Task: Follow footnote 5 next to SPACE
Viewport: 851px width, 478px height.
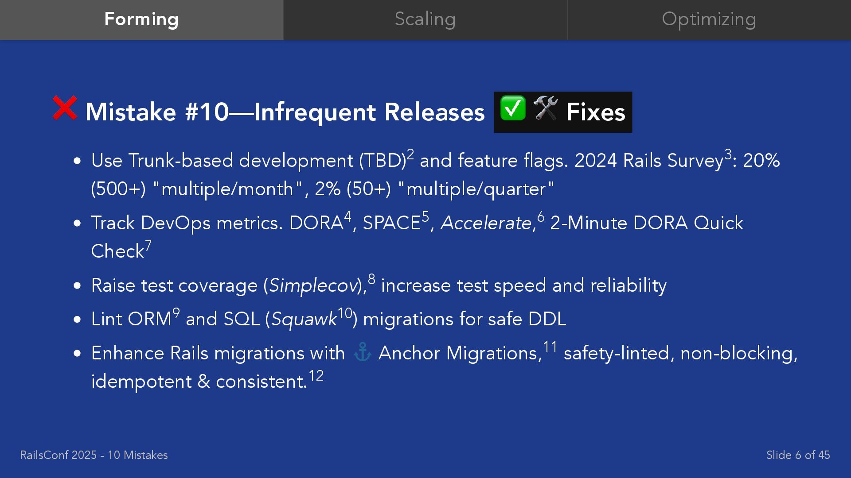Action: click(425, 217)
